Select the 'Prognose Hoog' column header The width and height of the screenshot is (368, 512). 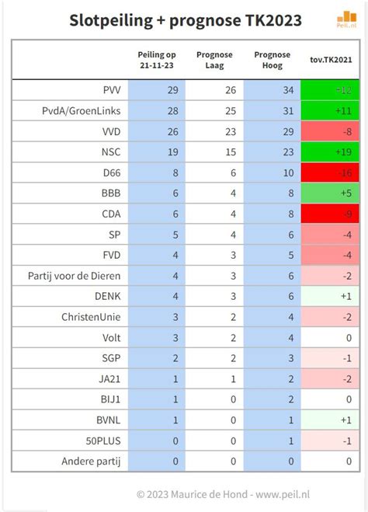pyautogui.click(x=272, y=60)
